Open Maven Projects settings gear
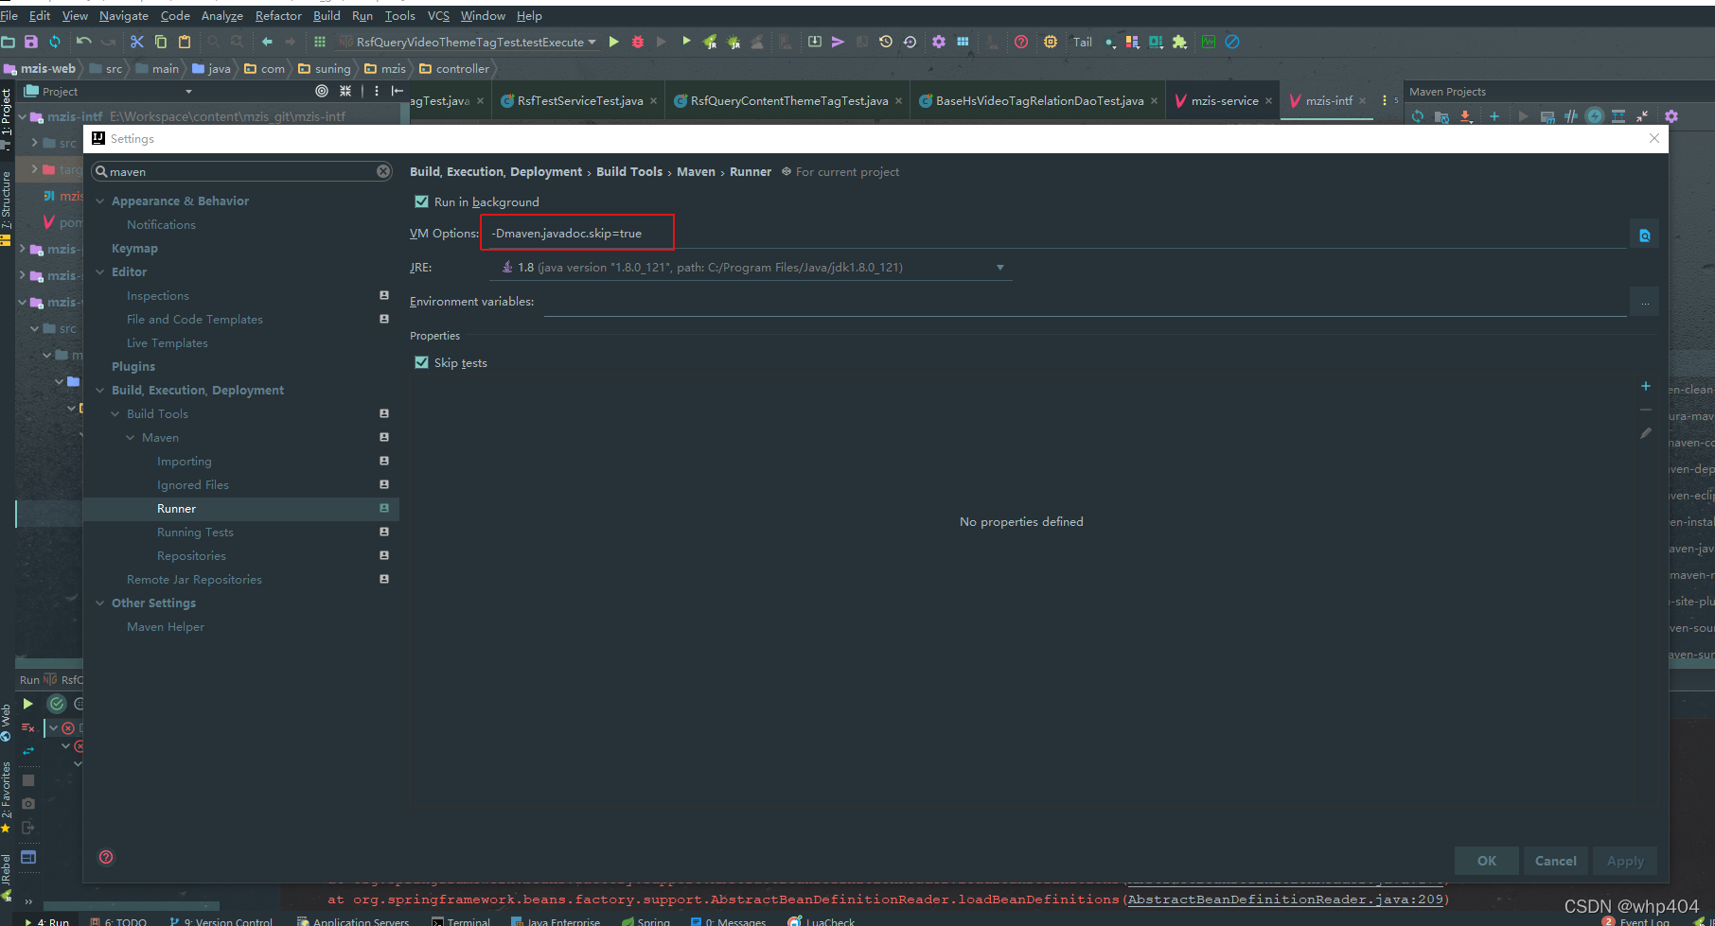The width and height of the screenshot is (1715, 926). 1671,116
